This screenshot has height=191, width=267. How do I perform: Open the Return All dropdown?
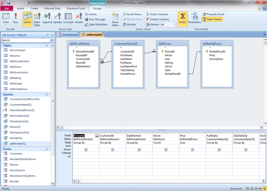click(x=174, y=25)
